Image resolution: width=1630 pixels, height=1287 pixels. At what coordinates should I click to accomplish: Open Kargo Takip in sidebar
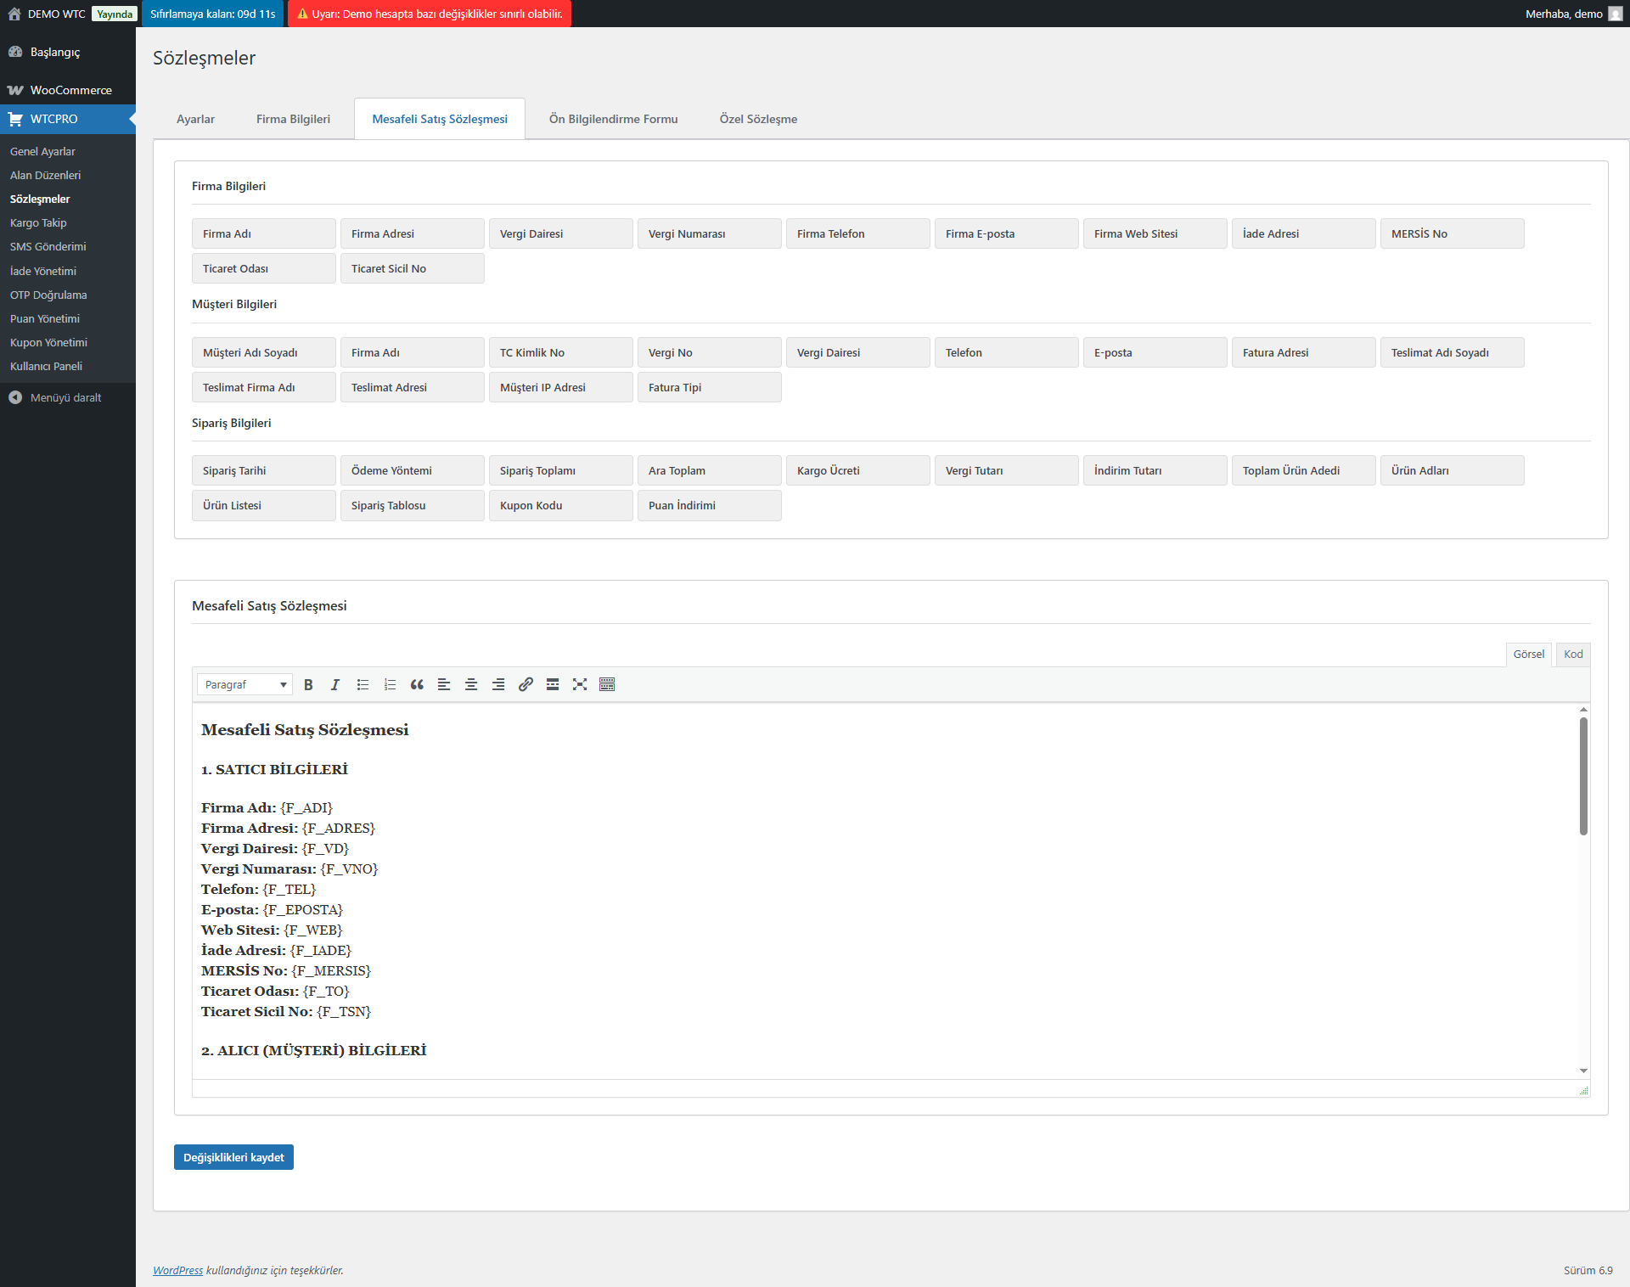[38, 222]
